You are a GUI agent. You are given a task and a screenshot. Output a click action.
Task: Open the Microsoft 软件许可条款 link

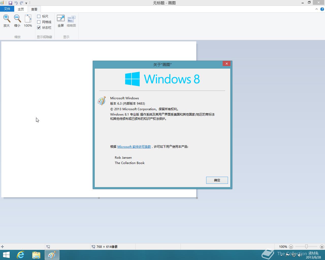click(x=134, y=147)
